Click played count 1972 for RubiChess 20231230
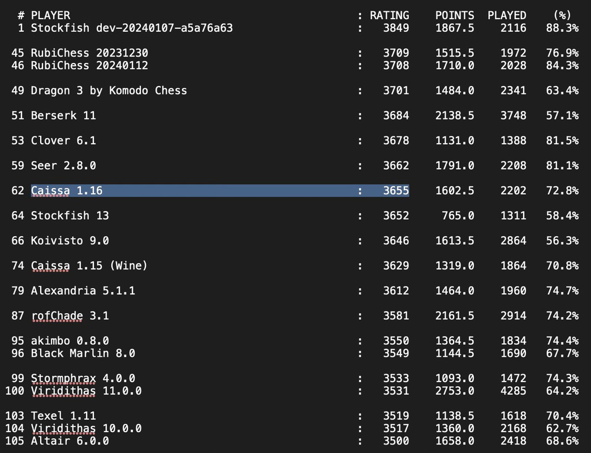Screen dimensions: 591x453 click(513, 53)
